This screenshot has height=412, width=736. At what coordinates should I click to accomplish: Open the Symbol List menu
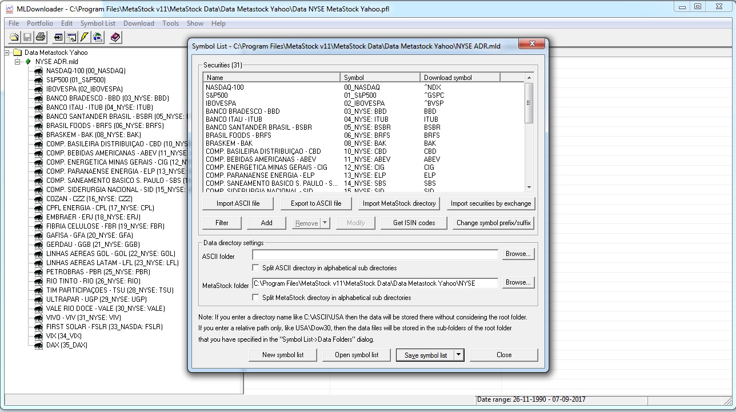(98, 23)
